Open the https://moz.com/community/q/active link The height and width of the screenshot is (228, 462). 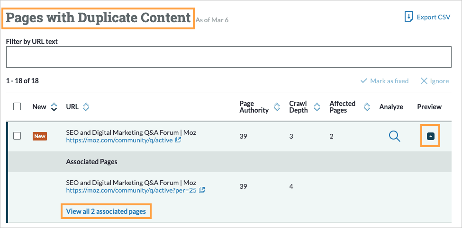(x=119, y=140)
